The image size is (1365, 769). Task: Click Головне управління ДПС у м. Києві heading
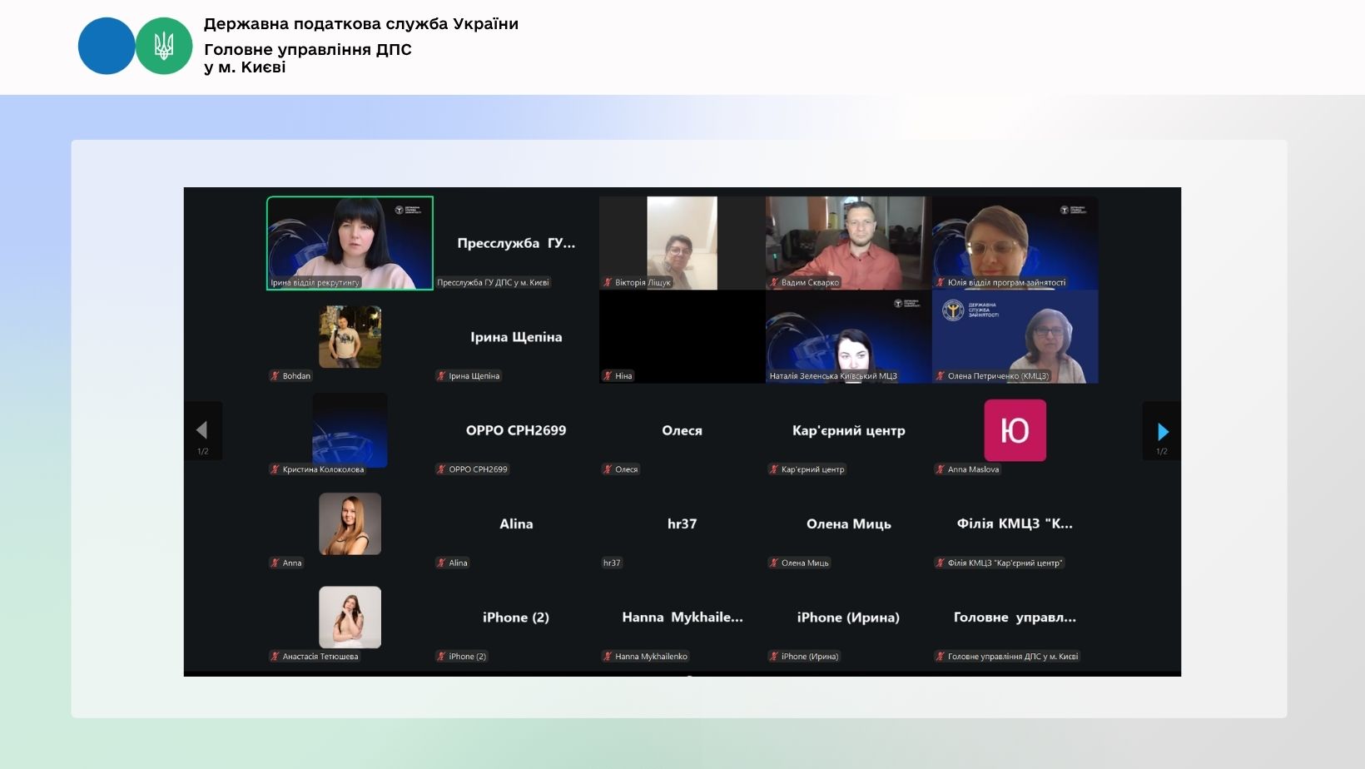point(307,58)
